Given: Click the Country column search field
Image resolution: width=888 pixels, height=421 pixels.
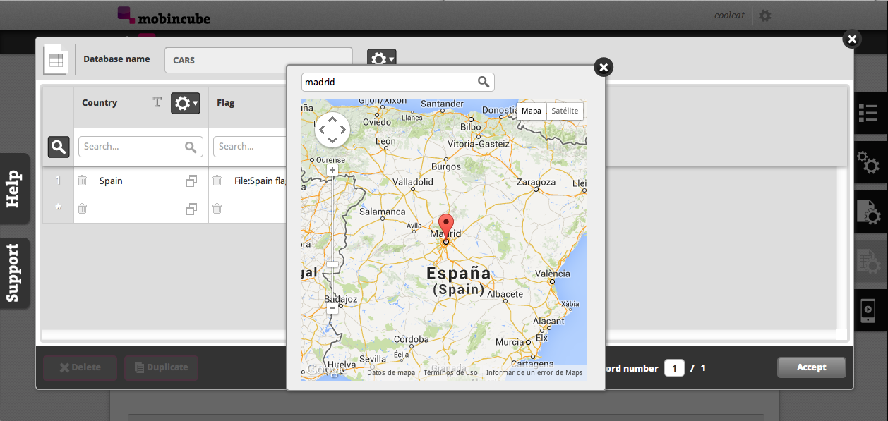Looking at the screenshot, I should (x=140, y=147).
